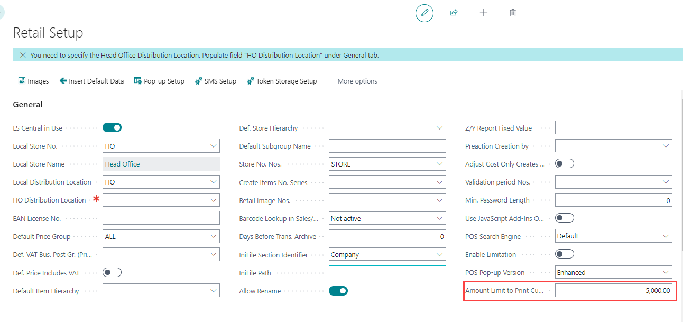Viewport: 683px width, 322px height.
Task: Dismiss the notification with X icon
Action: (23, 55)
